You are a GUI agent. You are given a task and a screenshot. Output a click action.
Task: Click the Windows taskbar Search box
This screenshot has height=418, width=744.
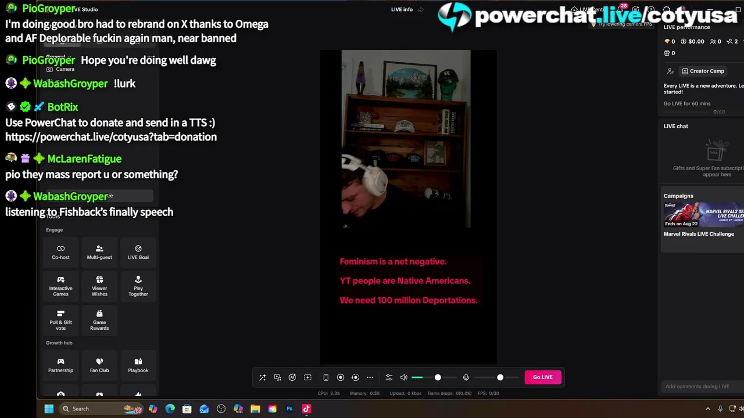coord(101,409)
